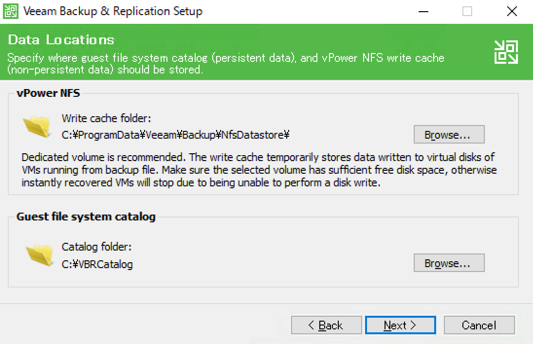
Task: Open Browse dialog for the vPower NFS write cache
Action: coord(448,134)
